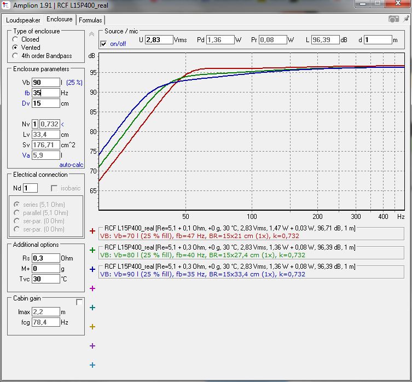Screen dimensions: 412x382
Task: Select series (5,1 Ohm) connection
Action: [16, 204]
